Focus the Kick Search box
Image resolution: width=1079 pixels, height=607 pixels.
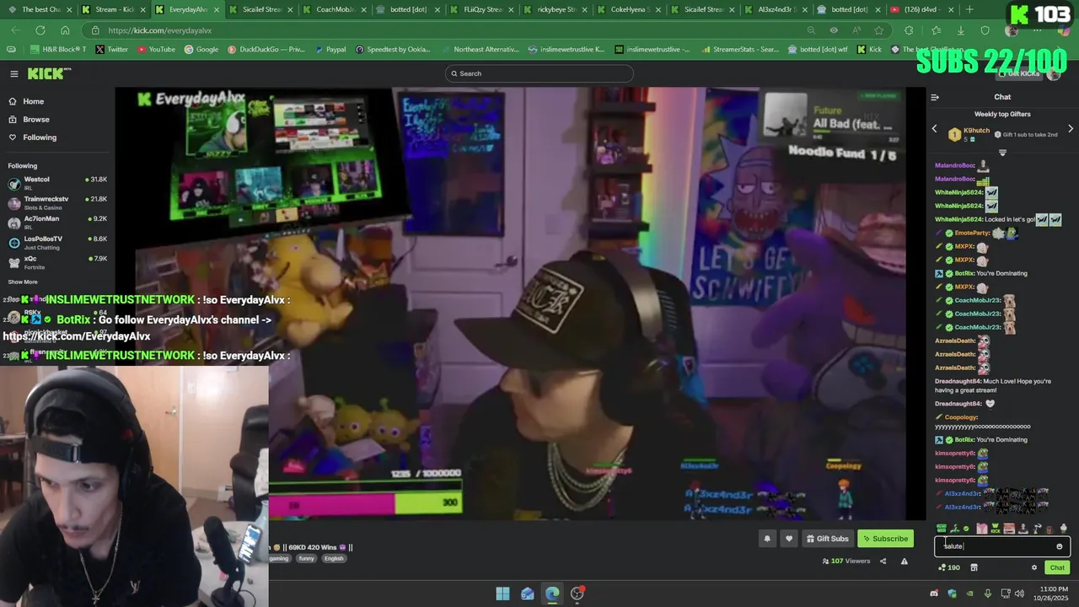(x=539, y=73)
